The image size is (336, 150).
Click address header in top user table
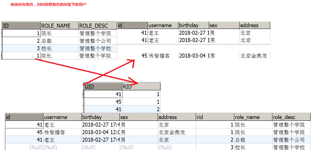point(255,25)
